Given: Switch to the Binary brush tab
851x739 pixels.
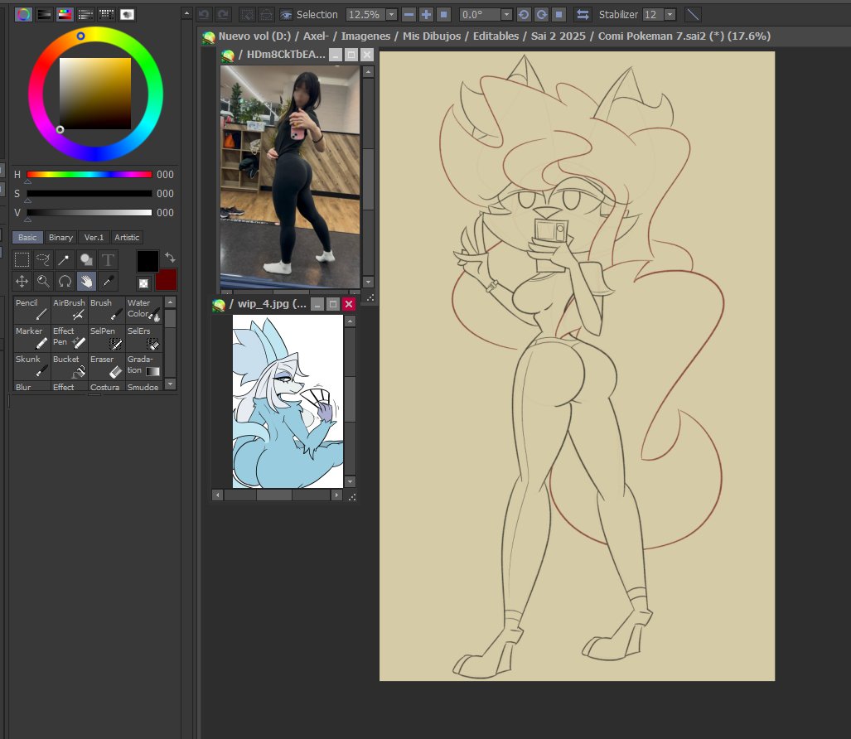Looking at the screenshot, I should [60, 237].
